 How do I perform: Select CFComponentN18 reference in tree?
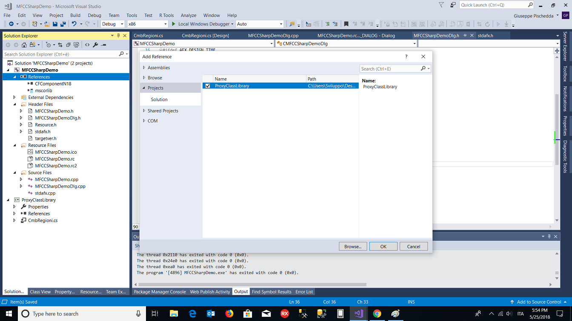pyautogui.click(x=53, y=84)
